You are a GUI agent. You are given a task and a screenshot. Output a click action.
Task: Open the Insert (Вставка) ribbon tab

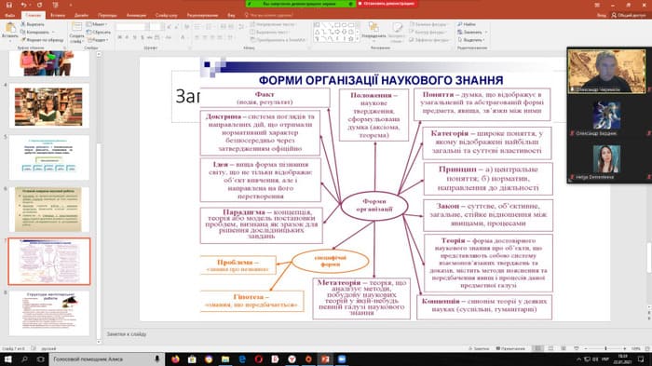(x=58, y=15)
